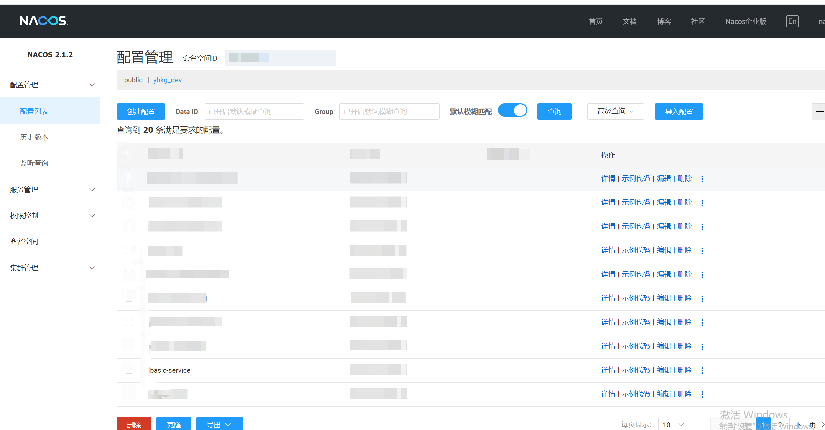Click 删除 in the basic-service row
825x430 pixels.
click(685, 370)
